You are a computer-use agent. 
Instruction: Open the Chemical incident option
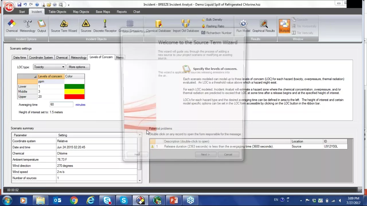(x=12, y=26)
